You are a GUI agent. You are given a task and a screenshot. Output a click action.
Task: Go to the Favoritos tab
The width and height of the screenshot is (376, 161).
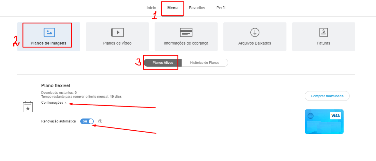click(x=197, y=8)
